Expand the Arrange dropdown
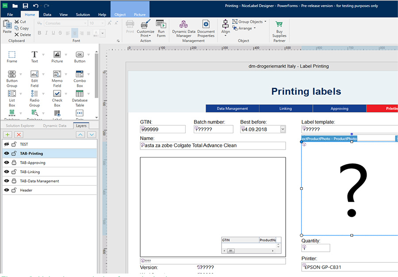Screen dimensions: 398x277 (x=255, y=28)
